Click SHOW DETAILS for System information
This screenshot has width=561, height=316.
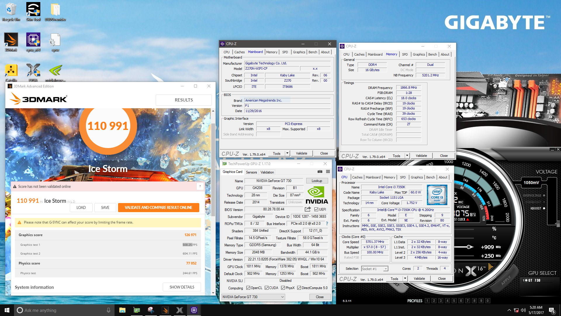[182, 287]
